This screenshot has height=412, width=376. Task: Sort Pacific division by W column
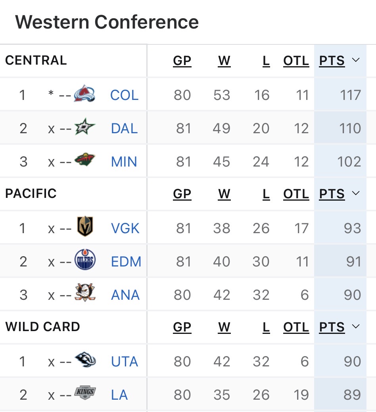pos(224,194)
